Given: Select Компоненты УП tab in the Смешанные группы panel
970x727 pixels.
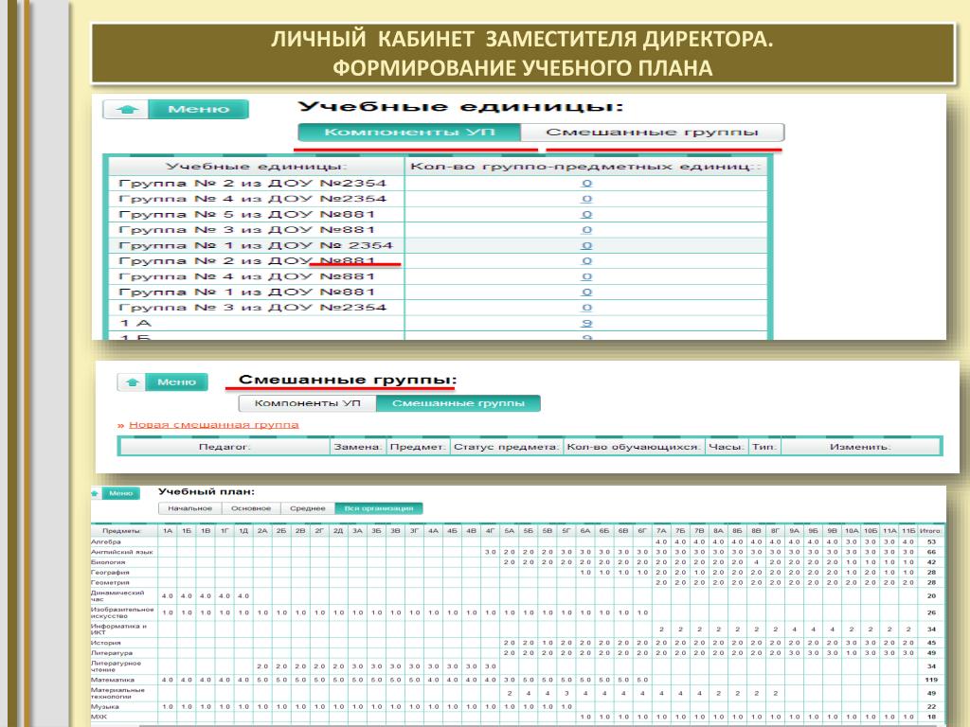Looking at the screenshot, I should tap(308, 403).
